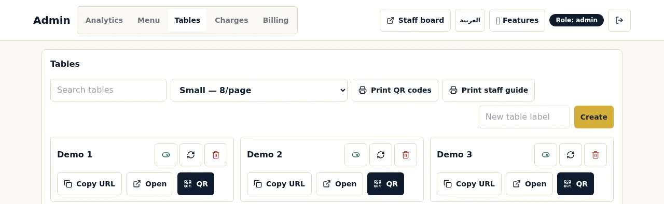The width and height of the screenshot is (664, 204).
Task: Switch to the Billing tab
Action: 275,20
